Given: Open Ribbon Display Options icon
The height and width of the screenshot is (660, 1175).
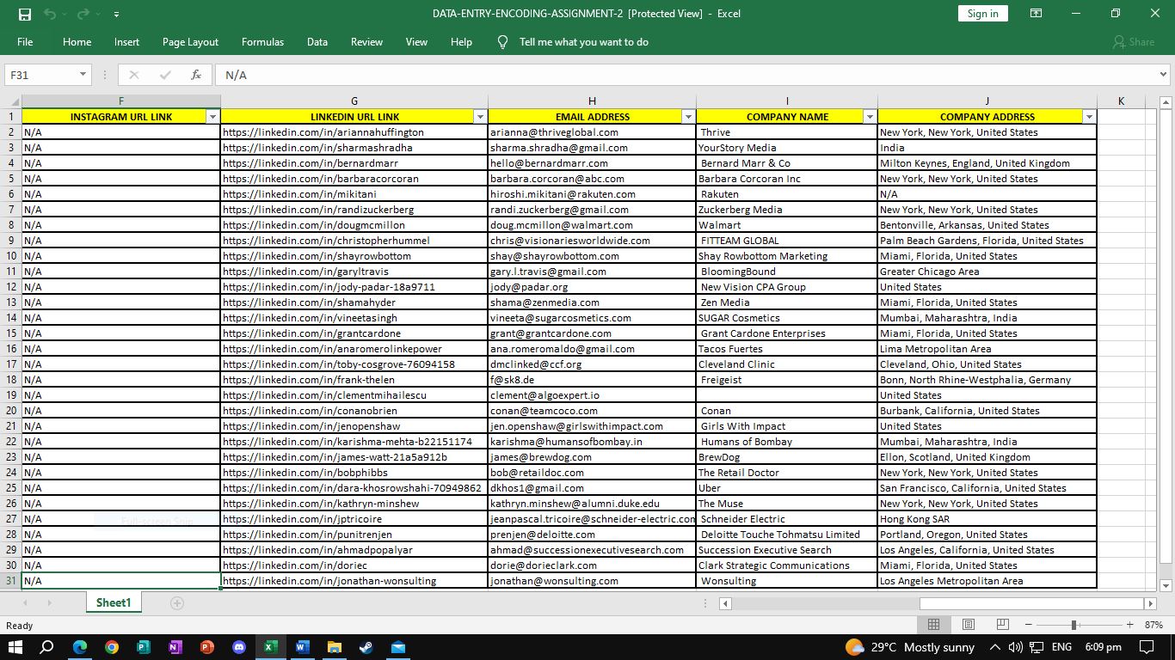Looking at the screenshot, I should [1036, 14].
